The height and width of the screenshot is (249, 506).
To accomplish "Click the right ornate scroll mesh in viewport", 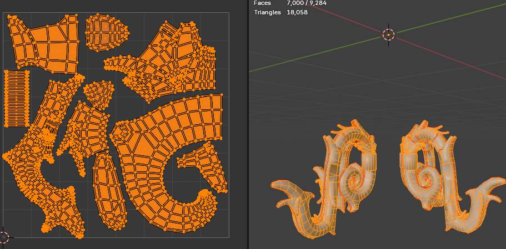I will pyautogui.click(x=452, y=176).
